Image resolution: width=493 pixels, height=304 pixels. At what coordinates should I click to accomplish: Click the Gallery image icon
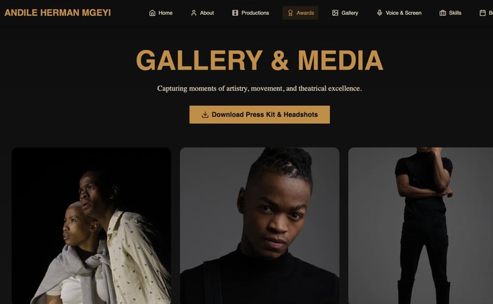tap(335, 13)
